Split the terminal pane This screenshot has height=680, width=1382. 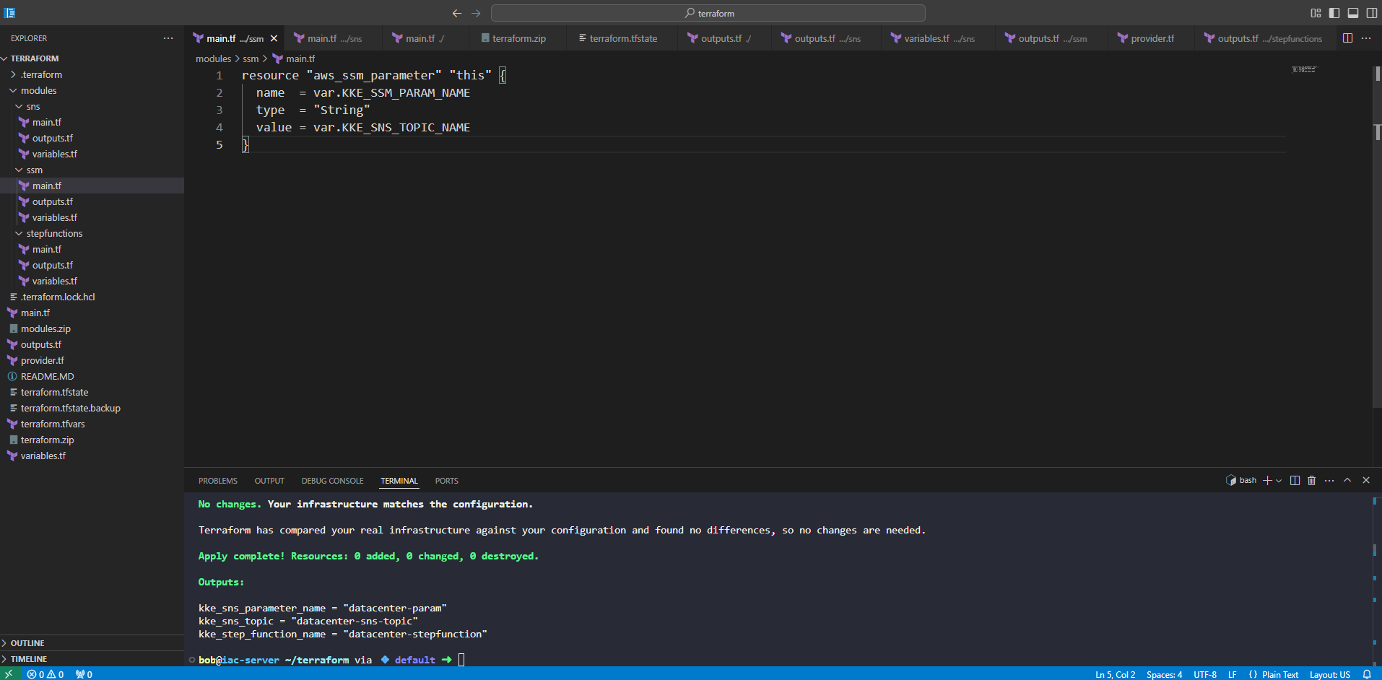point(1295,481)
